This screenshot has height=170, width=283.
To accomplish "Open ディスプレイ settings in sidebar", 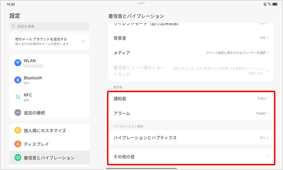I will tap(50, 144).
